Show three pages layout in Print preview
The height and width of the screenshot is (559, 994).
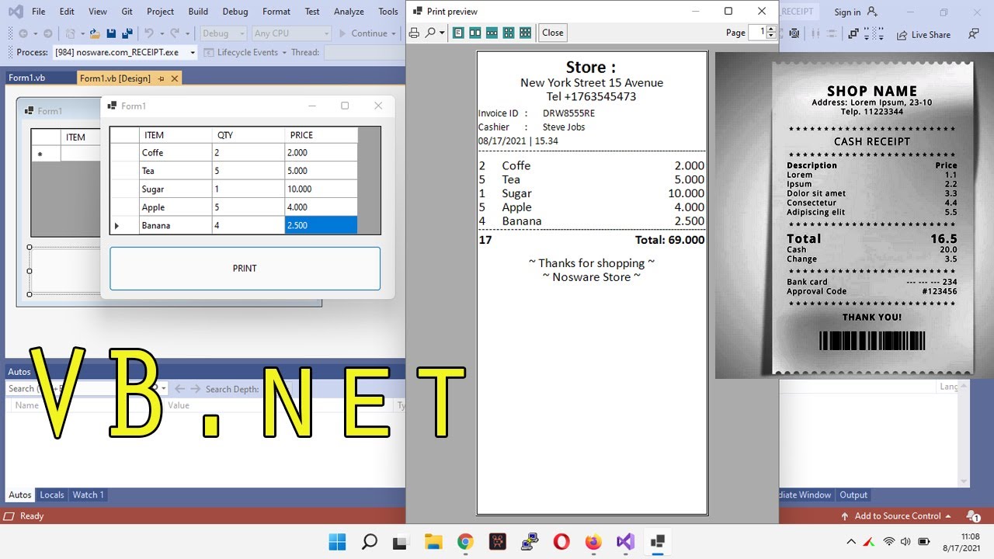click(x=492, y=33)
